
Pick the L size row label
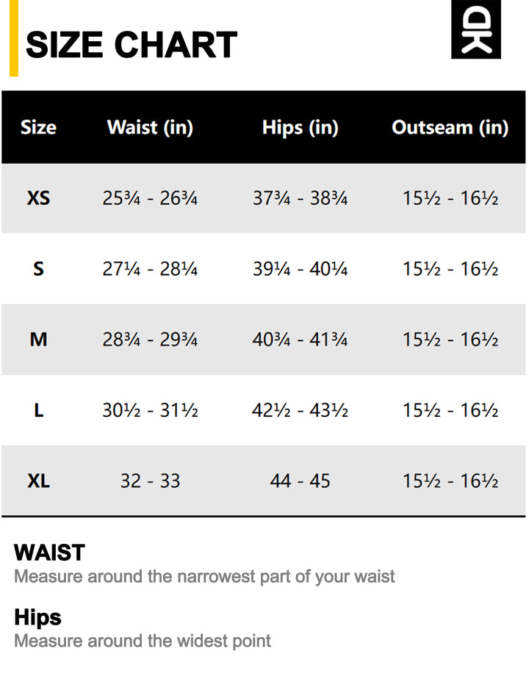click(38, 411)
